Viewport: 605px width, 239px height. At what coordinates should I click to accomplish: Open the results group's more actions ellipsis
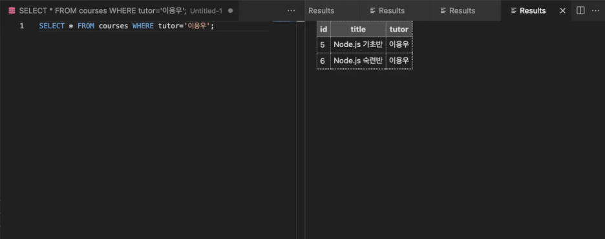coord(596,11)
